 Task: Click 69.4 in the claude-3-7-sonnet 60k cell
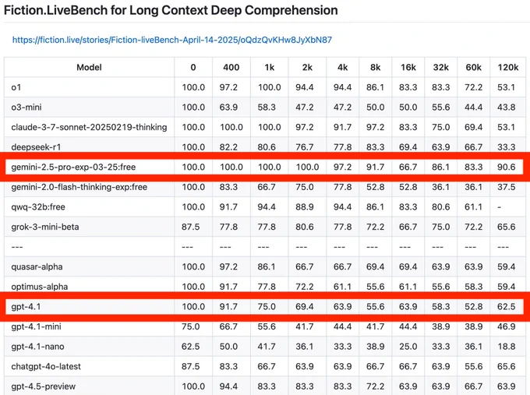pos(473,127)
